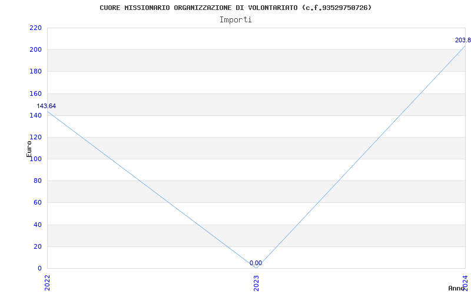
Task: Click the Importi subtitle
Action: click(x=235, y=20)
